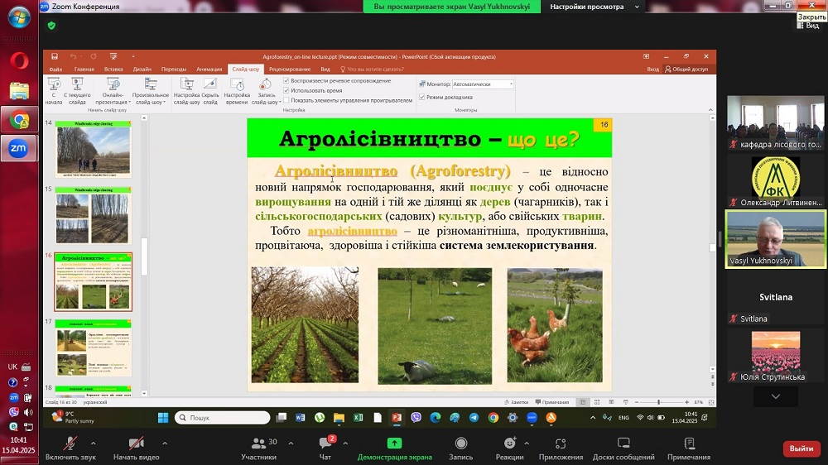Click the Вид view button in Zoom
The height and width of the screenshot is (465, 828).
(x=808, y=26)
